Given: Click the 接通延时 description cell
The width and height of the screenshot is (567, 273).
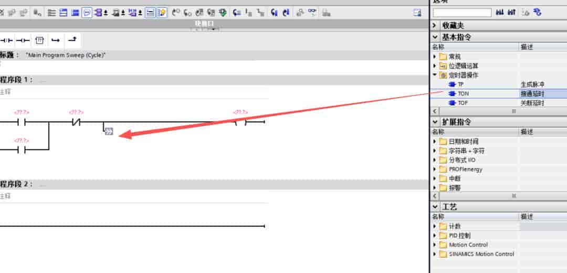Looking at the screenshot, I should click(532, 93).
